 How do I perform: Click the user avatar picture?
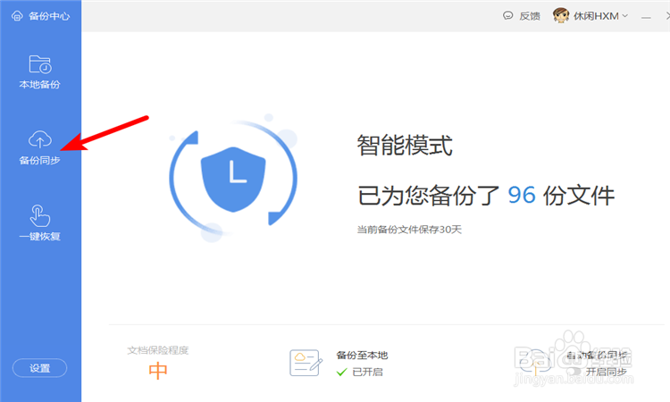point(561,16)
